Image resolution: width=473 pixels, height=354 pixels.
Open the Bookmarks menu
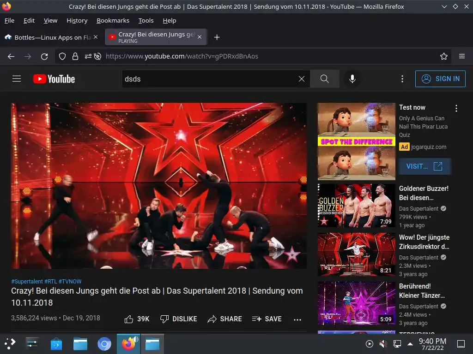point(113,20)
